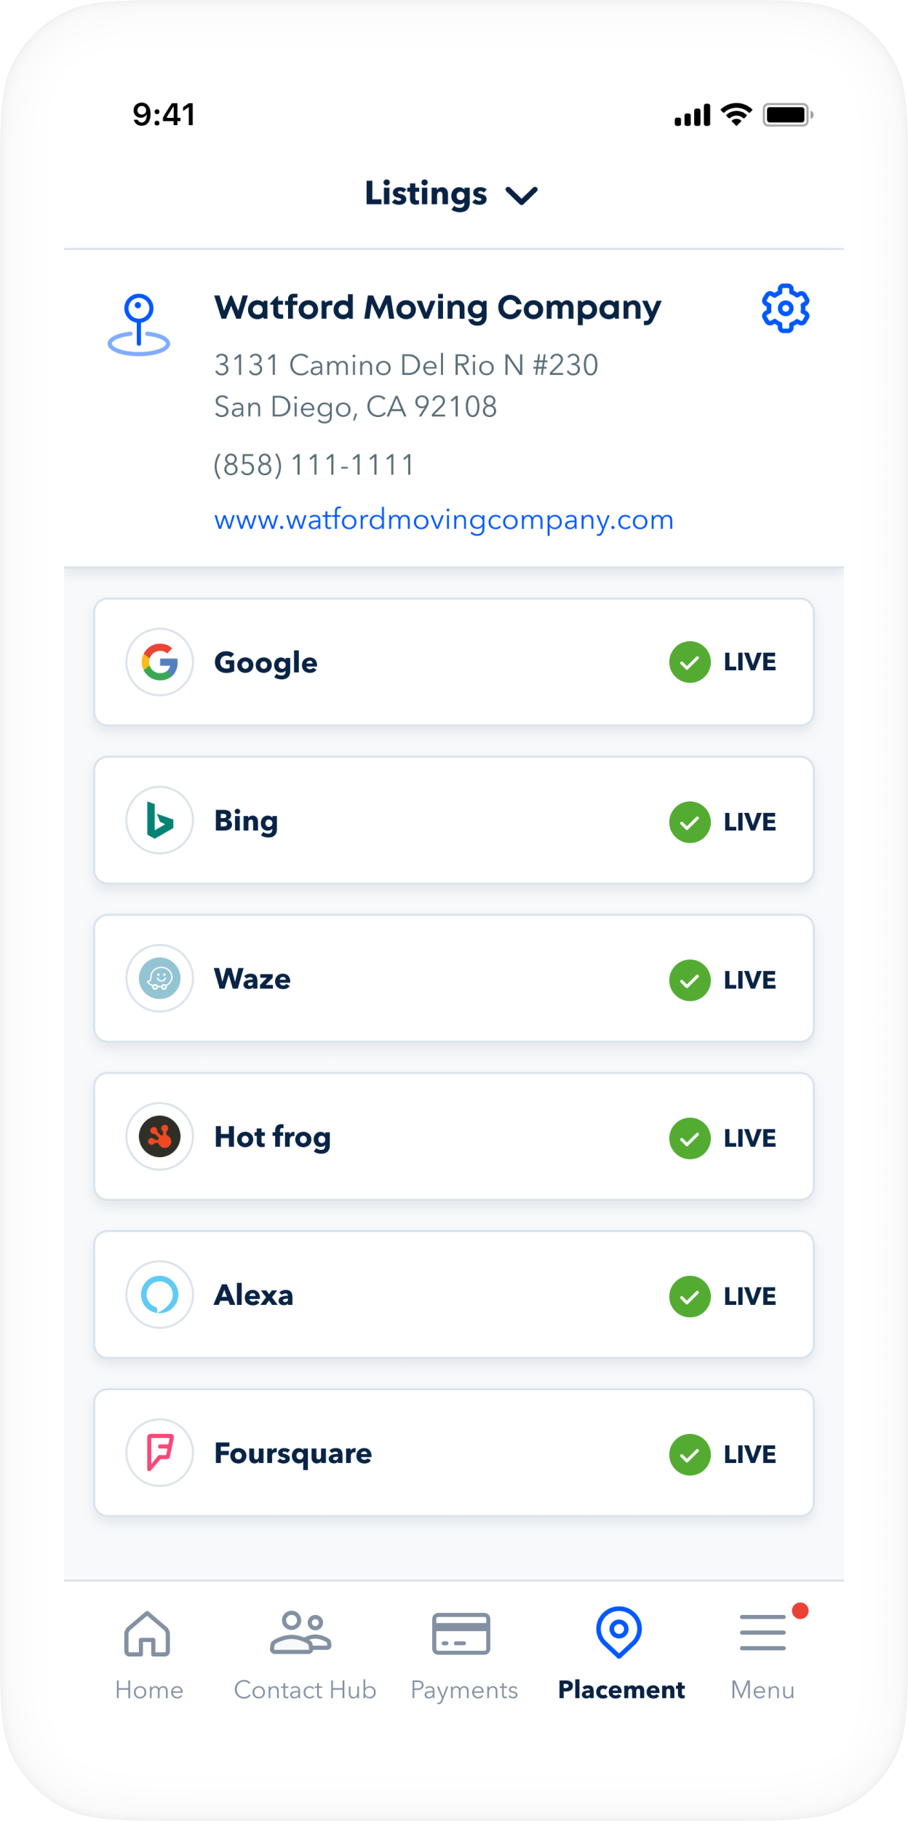Tap the green check beside Google LIVE
Image resolution: width=908 pixels, height=1821 pixels.
690,662
